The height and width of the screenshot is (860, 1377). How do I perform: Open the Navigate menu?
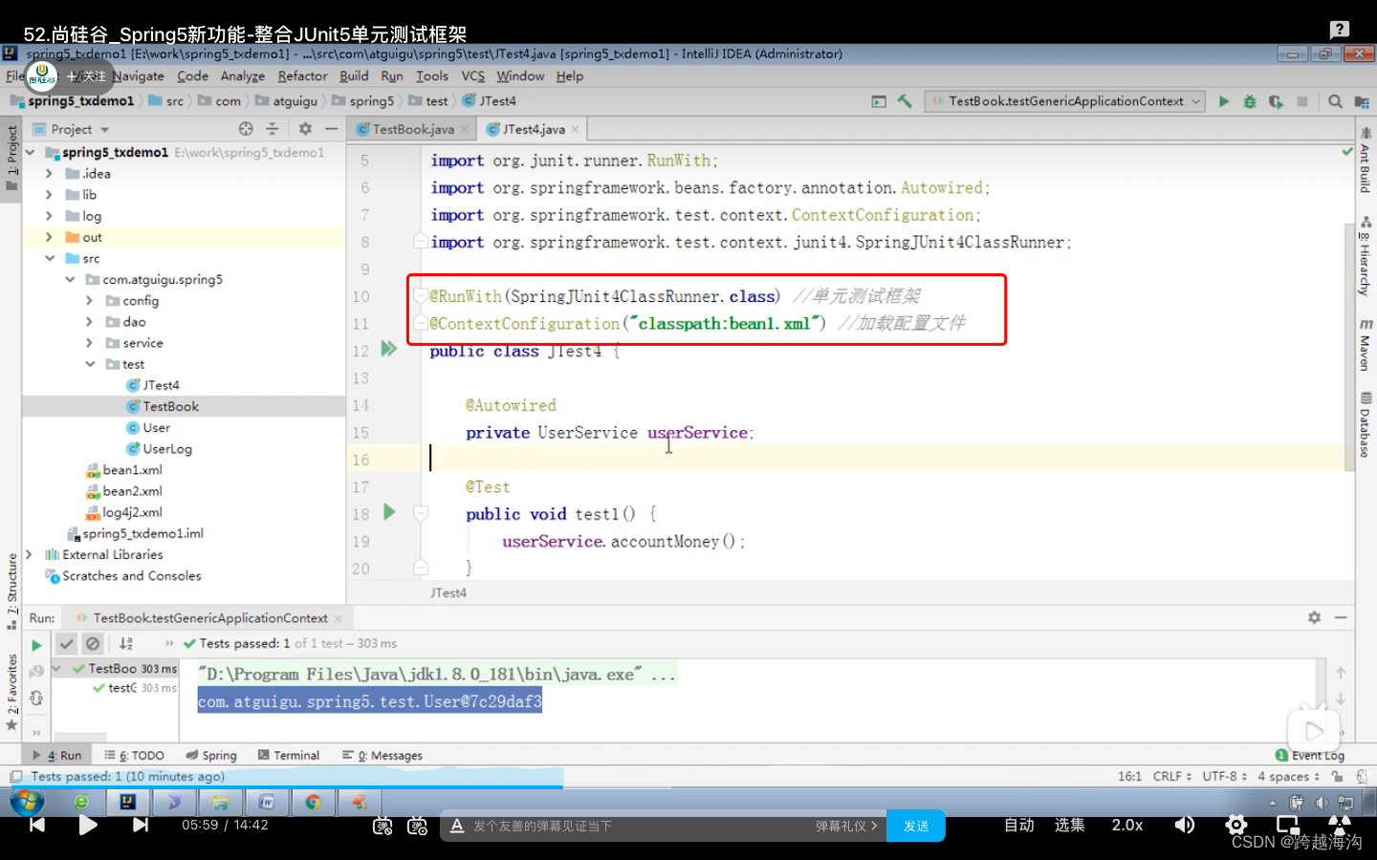[x=139, y=75]
